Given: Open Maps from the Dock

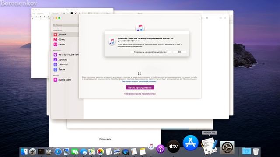Looking at the screenshot, I should (x=92, y=152).
